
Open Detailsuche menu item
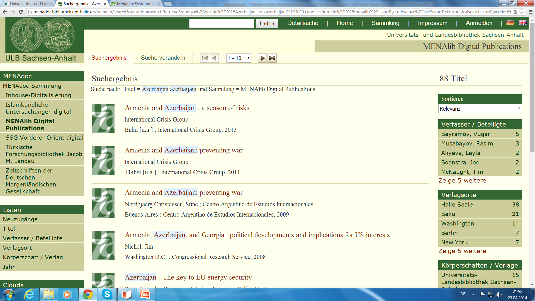[x=303, y=23]
